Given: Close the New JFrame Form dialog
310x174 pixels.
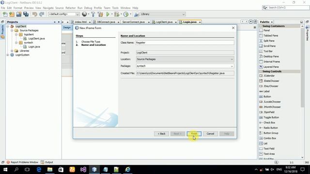Looking at the screenshot, I should click(x=233, y=28).
